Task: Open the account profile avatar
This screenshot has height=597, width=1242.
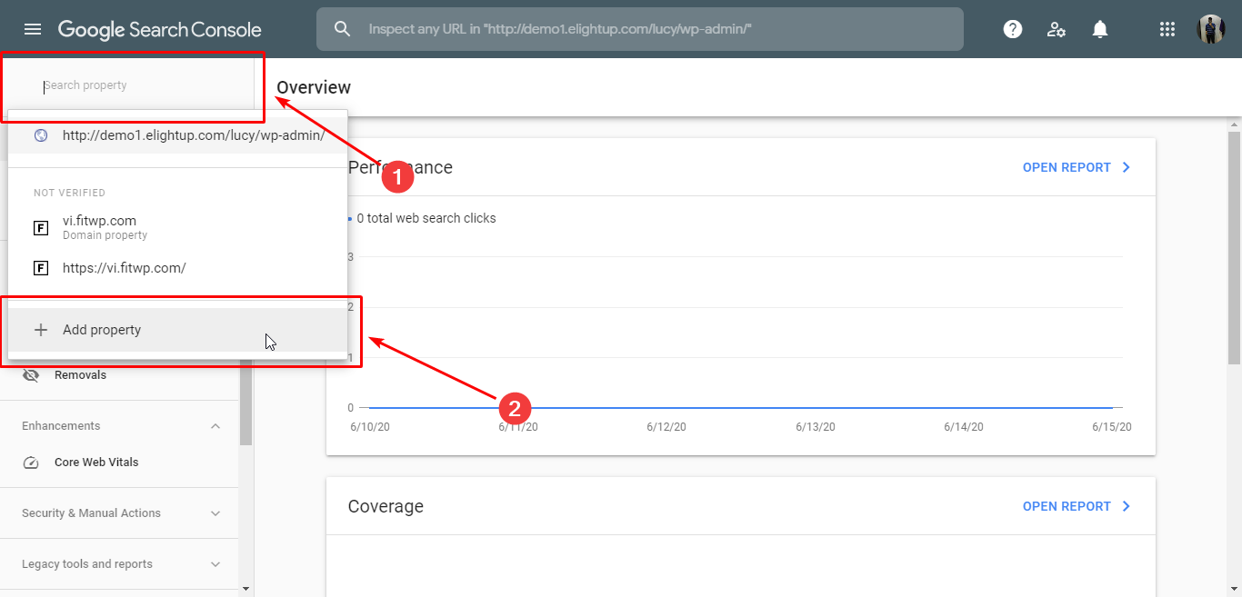Action: click(x=1211, y=29)
